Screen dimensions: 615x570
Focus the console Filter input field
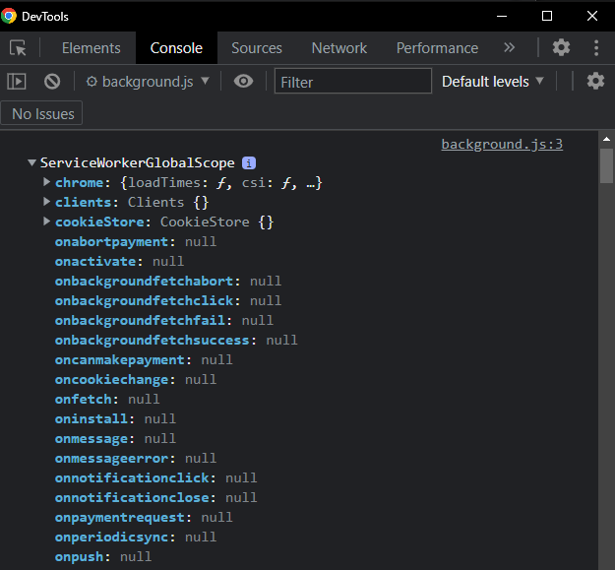352,82
